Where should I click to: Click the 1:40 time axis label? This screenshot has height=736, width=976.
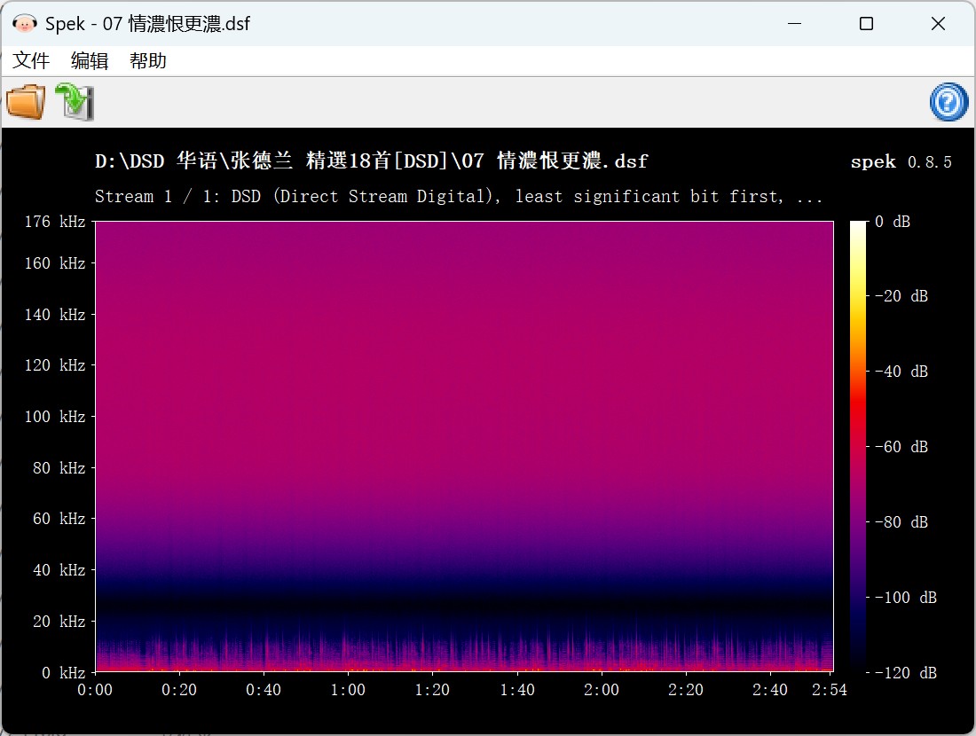pos(517,690)
